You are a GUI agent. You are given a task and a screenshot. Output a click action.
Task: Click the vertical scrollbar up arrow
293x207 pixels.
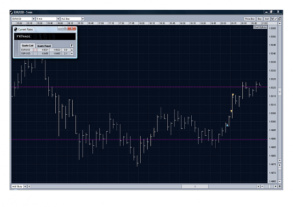[x=280, y=23]
